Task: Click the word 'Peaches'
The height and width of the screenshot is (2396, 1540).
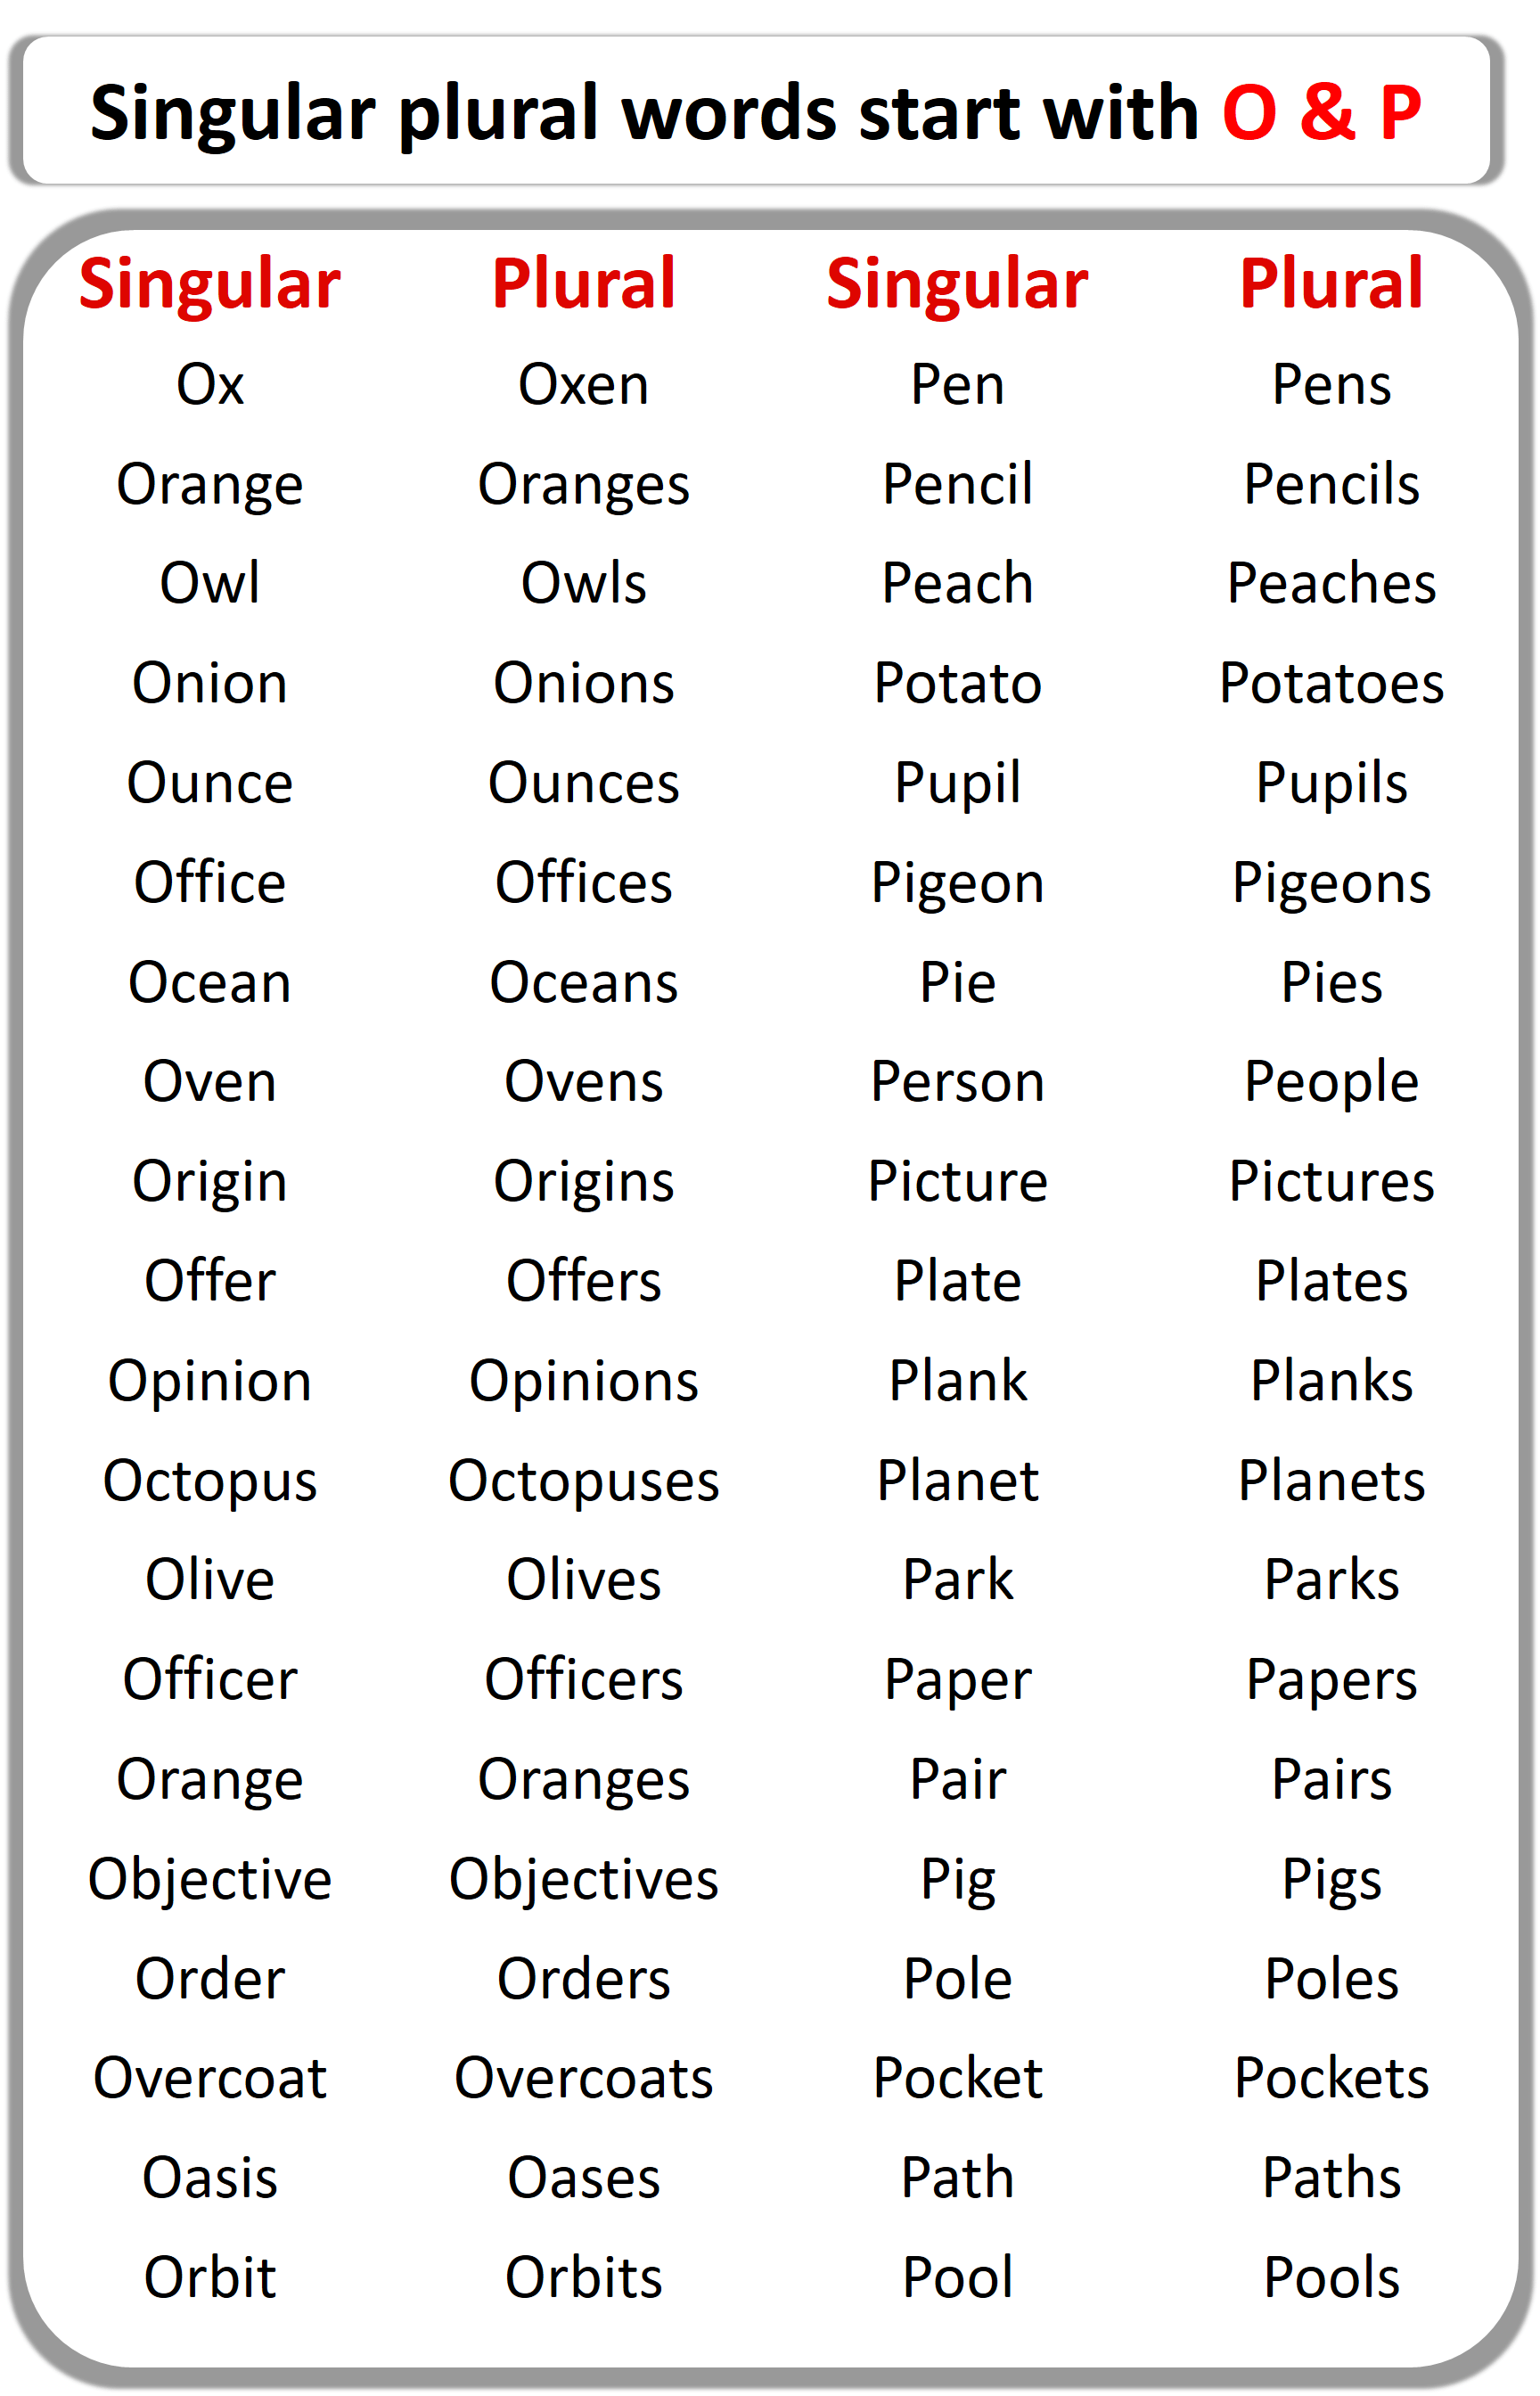Action: pyautogui.click(x=1331, y=584)
